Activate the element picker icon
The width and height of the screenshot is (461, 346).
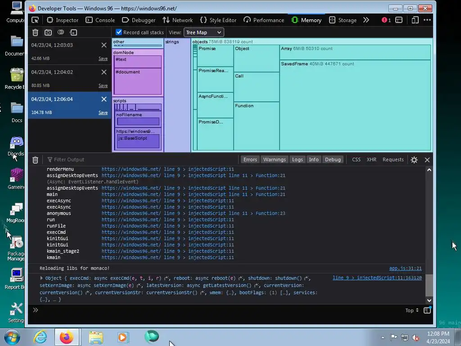coord(35,20)
